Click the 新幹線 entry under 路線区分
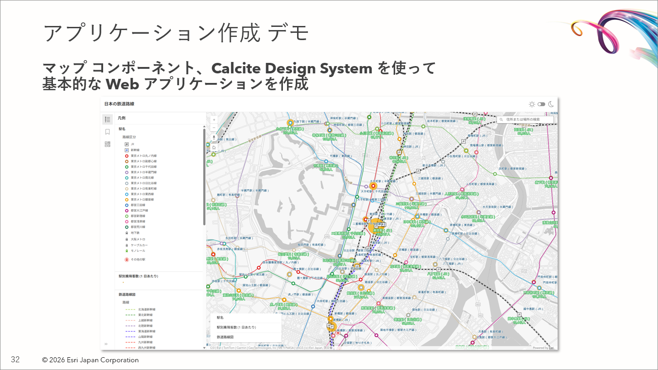 pos(131,150)
